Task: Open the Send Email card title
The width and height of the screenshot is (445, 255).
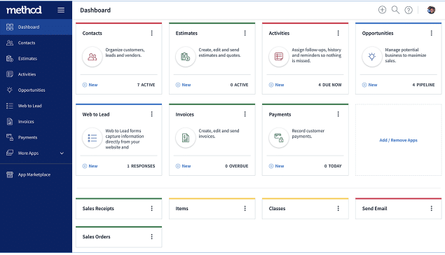Action: pyautogui.click(x=374, y=209)
